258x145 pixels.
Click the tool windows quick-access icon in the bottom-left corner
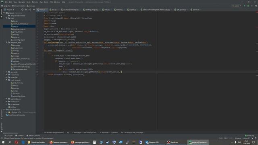tap(2, 139)
